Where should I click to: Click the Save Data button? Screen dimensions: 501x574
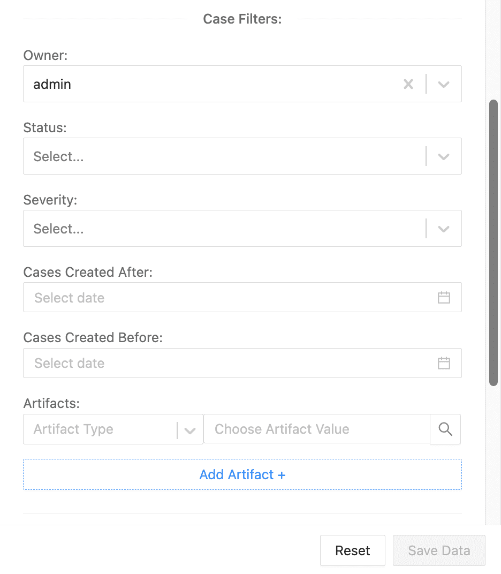click(x=438, y=550)
